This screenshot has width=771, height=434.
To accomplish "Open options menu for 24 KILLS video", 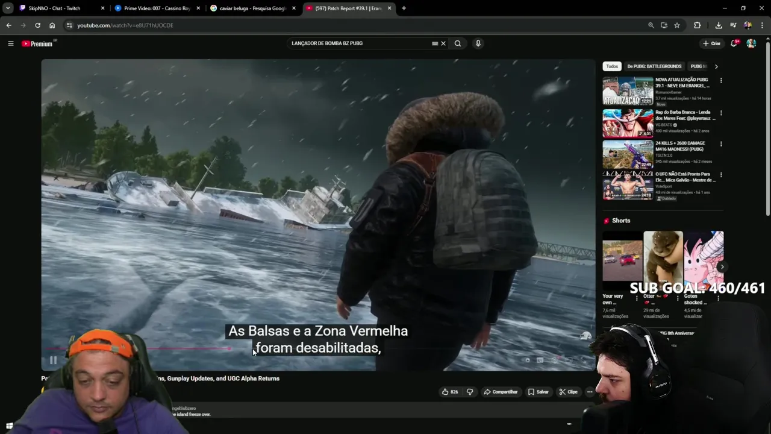I will click(720, 144).
